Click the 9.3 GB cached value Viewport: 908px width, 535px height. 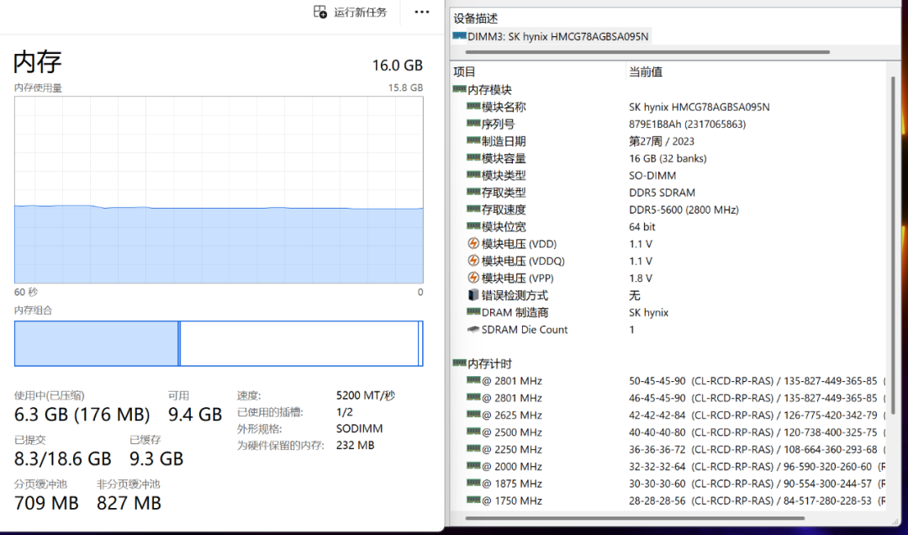tap(156, 458)
